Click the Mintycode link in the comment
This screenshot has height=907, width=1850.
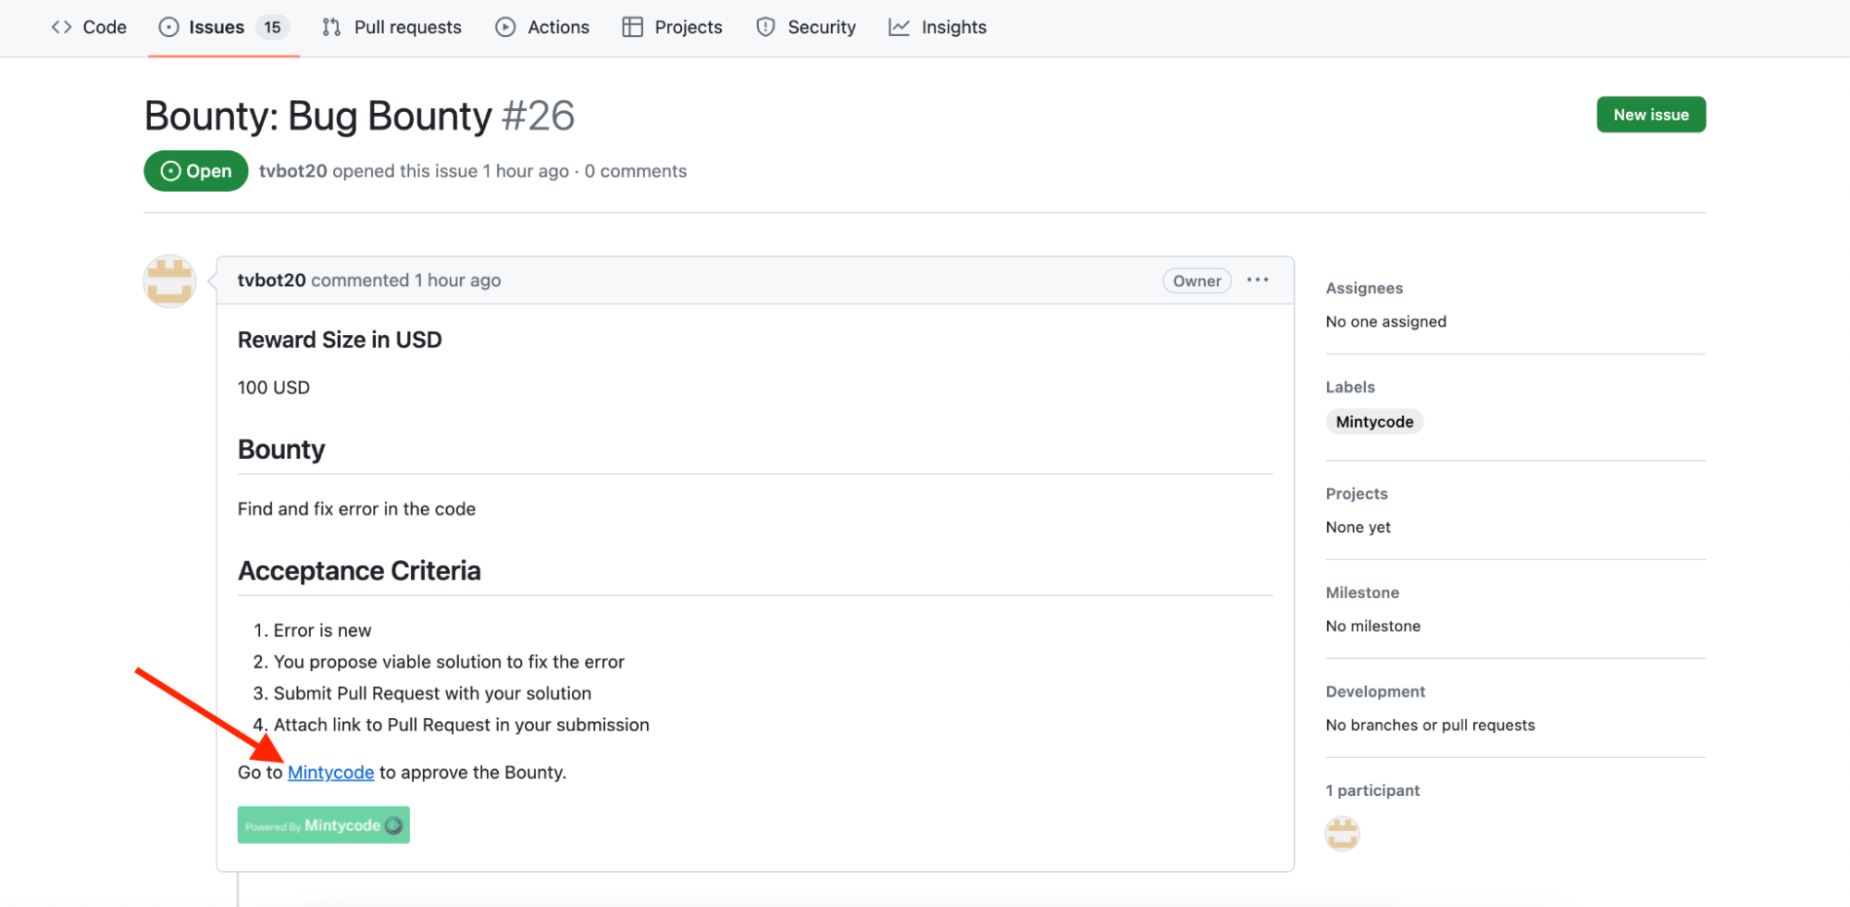coord(330,773)
